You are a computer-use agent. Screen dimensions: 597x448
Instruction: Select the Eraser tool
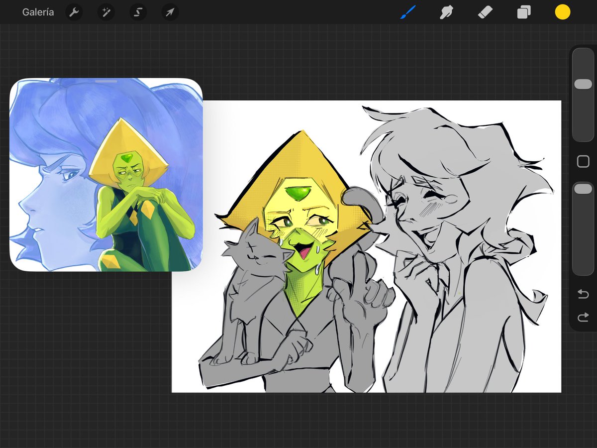pyautogui.click(x=485, y=12)
